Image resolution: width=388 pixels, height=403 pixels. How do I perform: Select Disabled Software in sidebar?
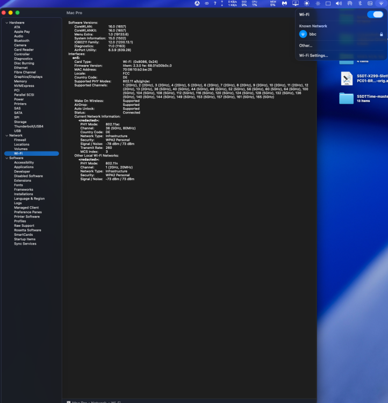[28, 176]
